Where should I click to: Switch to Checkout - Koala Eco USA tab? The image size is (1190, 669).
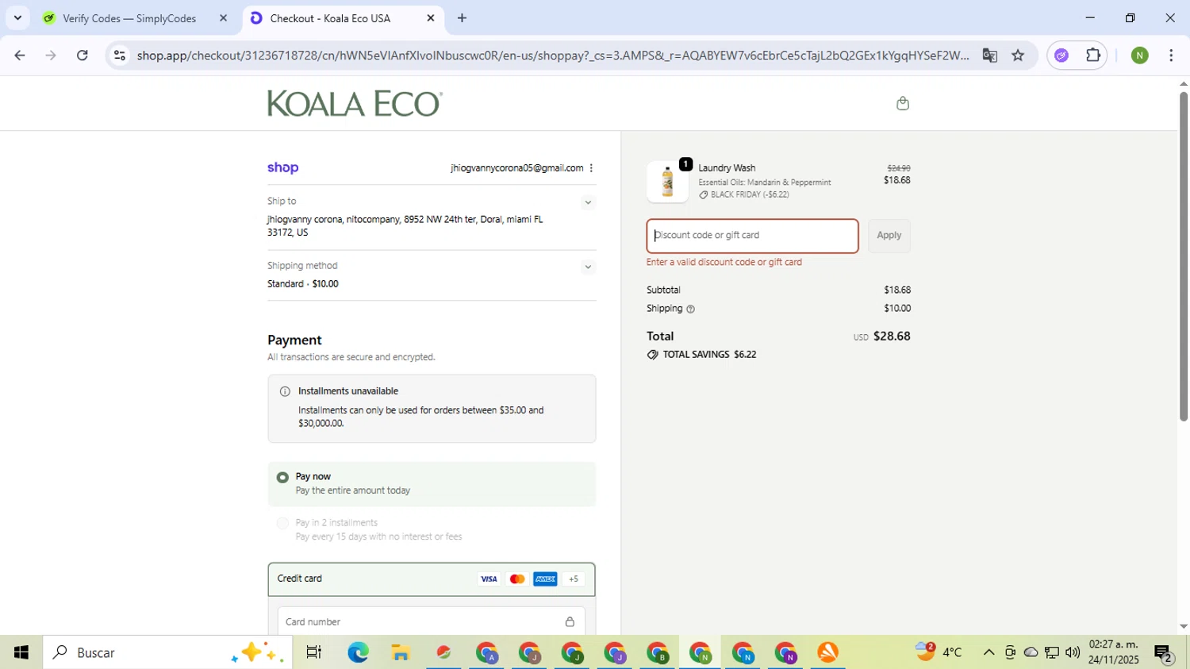(342, 17)
